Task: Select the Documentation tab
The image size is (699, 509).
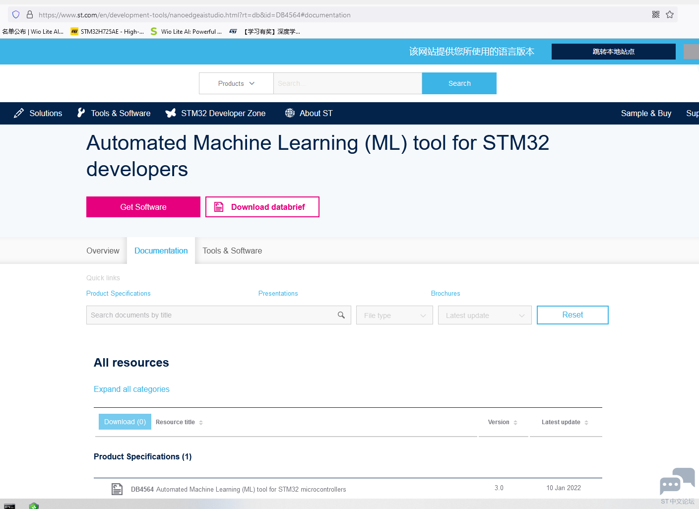Action: click(x=161, y=251)
